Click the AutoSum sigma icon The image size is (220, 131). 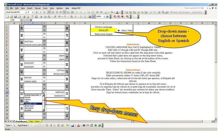click(x=75, y=17)
